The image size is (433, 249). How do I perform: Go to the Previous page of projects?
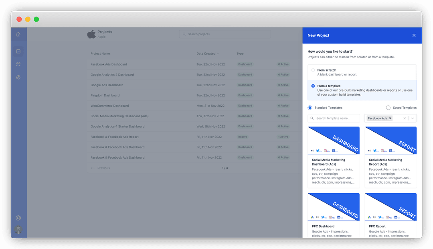[100, 168]
